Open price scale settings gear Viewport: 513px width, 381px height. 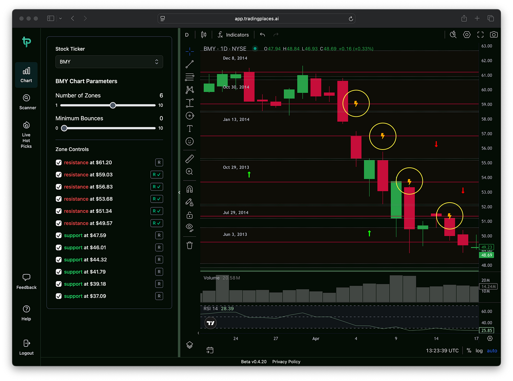[x=490, y=338]
